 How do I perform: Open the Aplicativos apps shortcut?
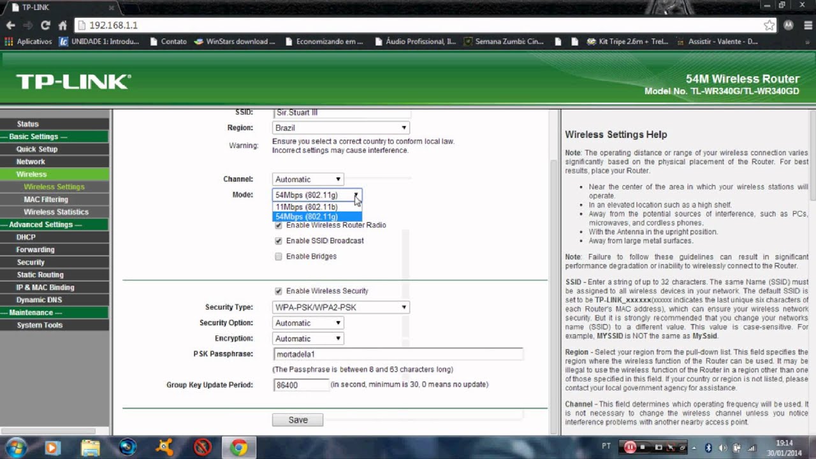28,41
